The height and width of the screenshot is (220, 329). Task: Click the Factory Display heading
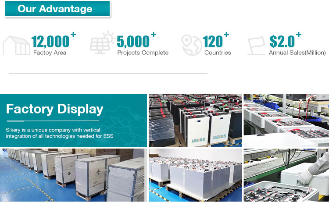pyautogui.click(x=54, y=109)
